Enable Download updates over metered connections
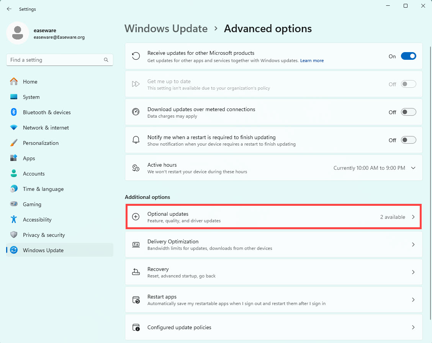The image size is (432, 343). pyautogui.click(x=408, y=112)
